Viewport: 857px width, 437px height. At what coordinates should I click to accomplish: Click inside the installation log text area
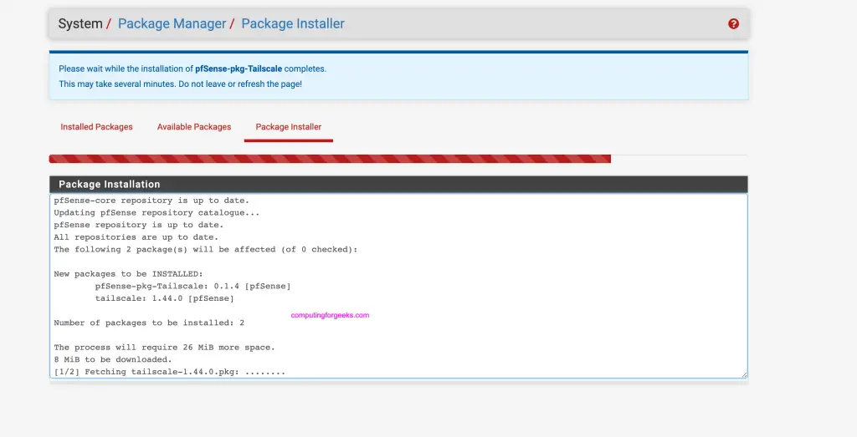[x=398, y=286]
